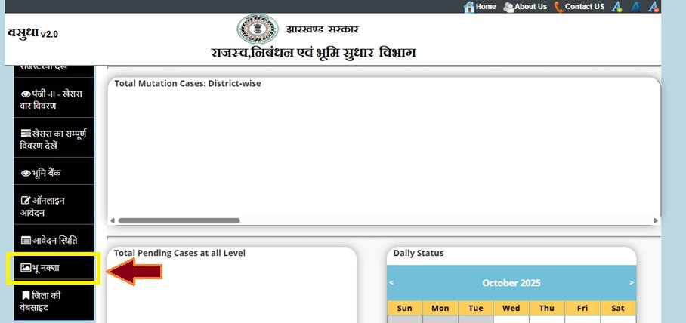Image resolution: width=686 pixels, height=323 pixels.
Task: Open खेसरा का सम्पूर्ण विवरण देखें item
Action: (53, 140)
